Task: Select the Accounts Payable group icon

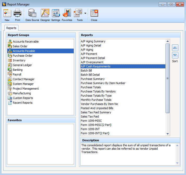Action: [10, 51]
